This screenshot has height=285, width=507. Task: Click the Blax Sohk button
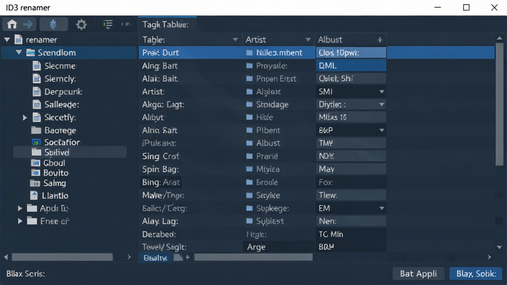(x=476, y=274)
